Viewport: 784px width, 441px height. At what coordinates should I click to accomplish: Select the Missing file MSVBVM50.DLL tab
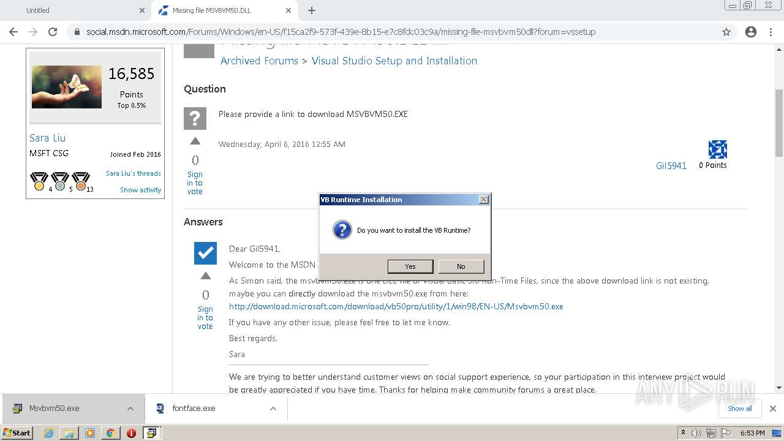[224, 10]
